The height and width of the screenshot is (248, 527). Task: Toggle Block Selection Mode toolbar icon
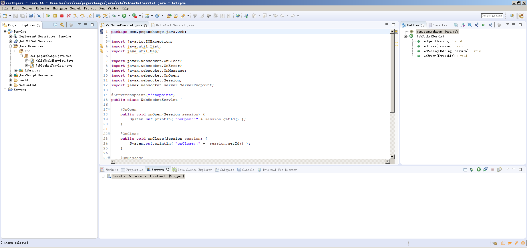pos(222,16)
